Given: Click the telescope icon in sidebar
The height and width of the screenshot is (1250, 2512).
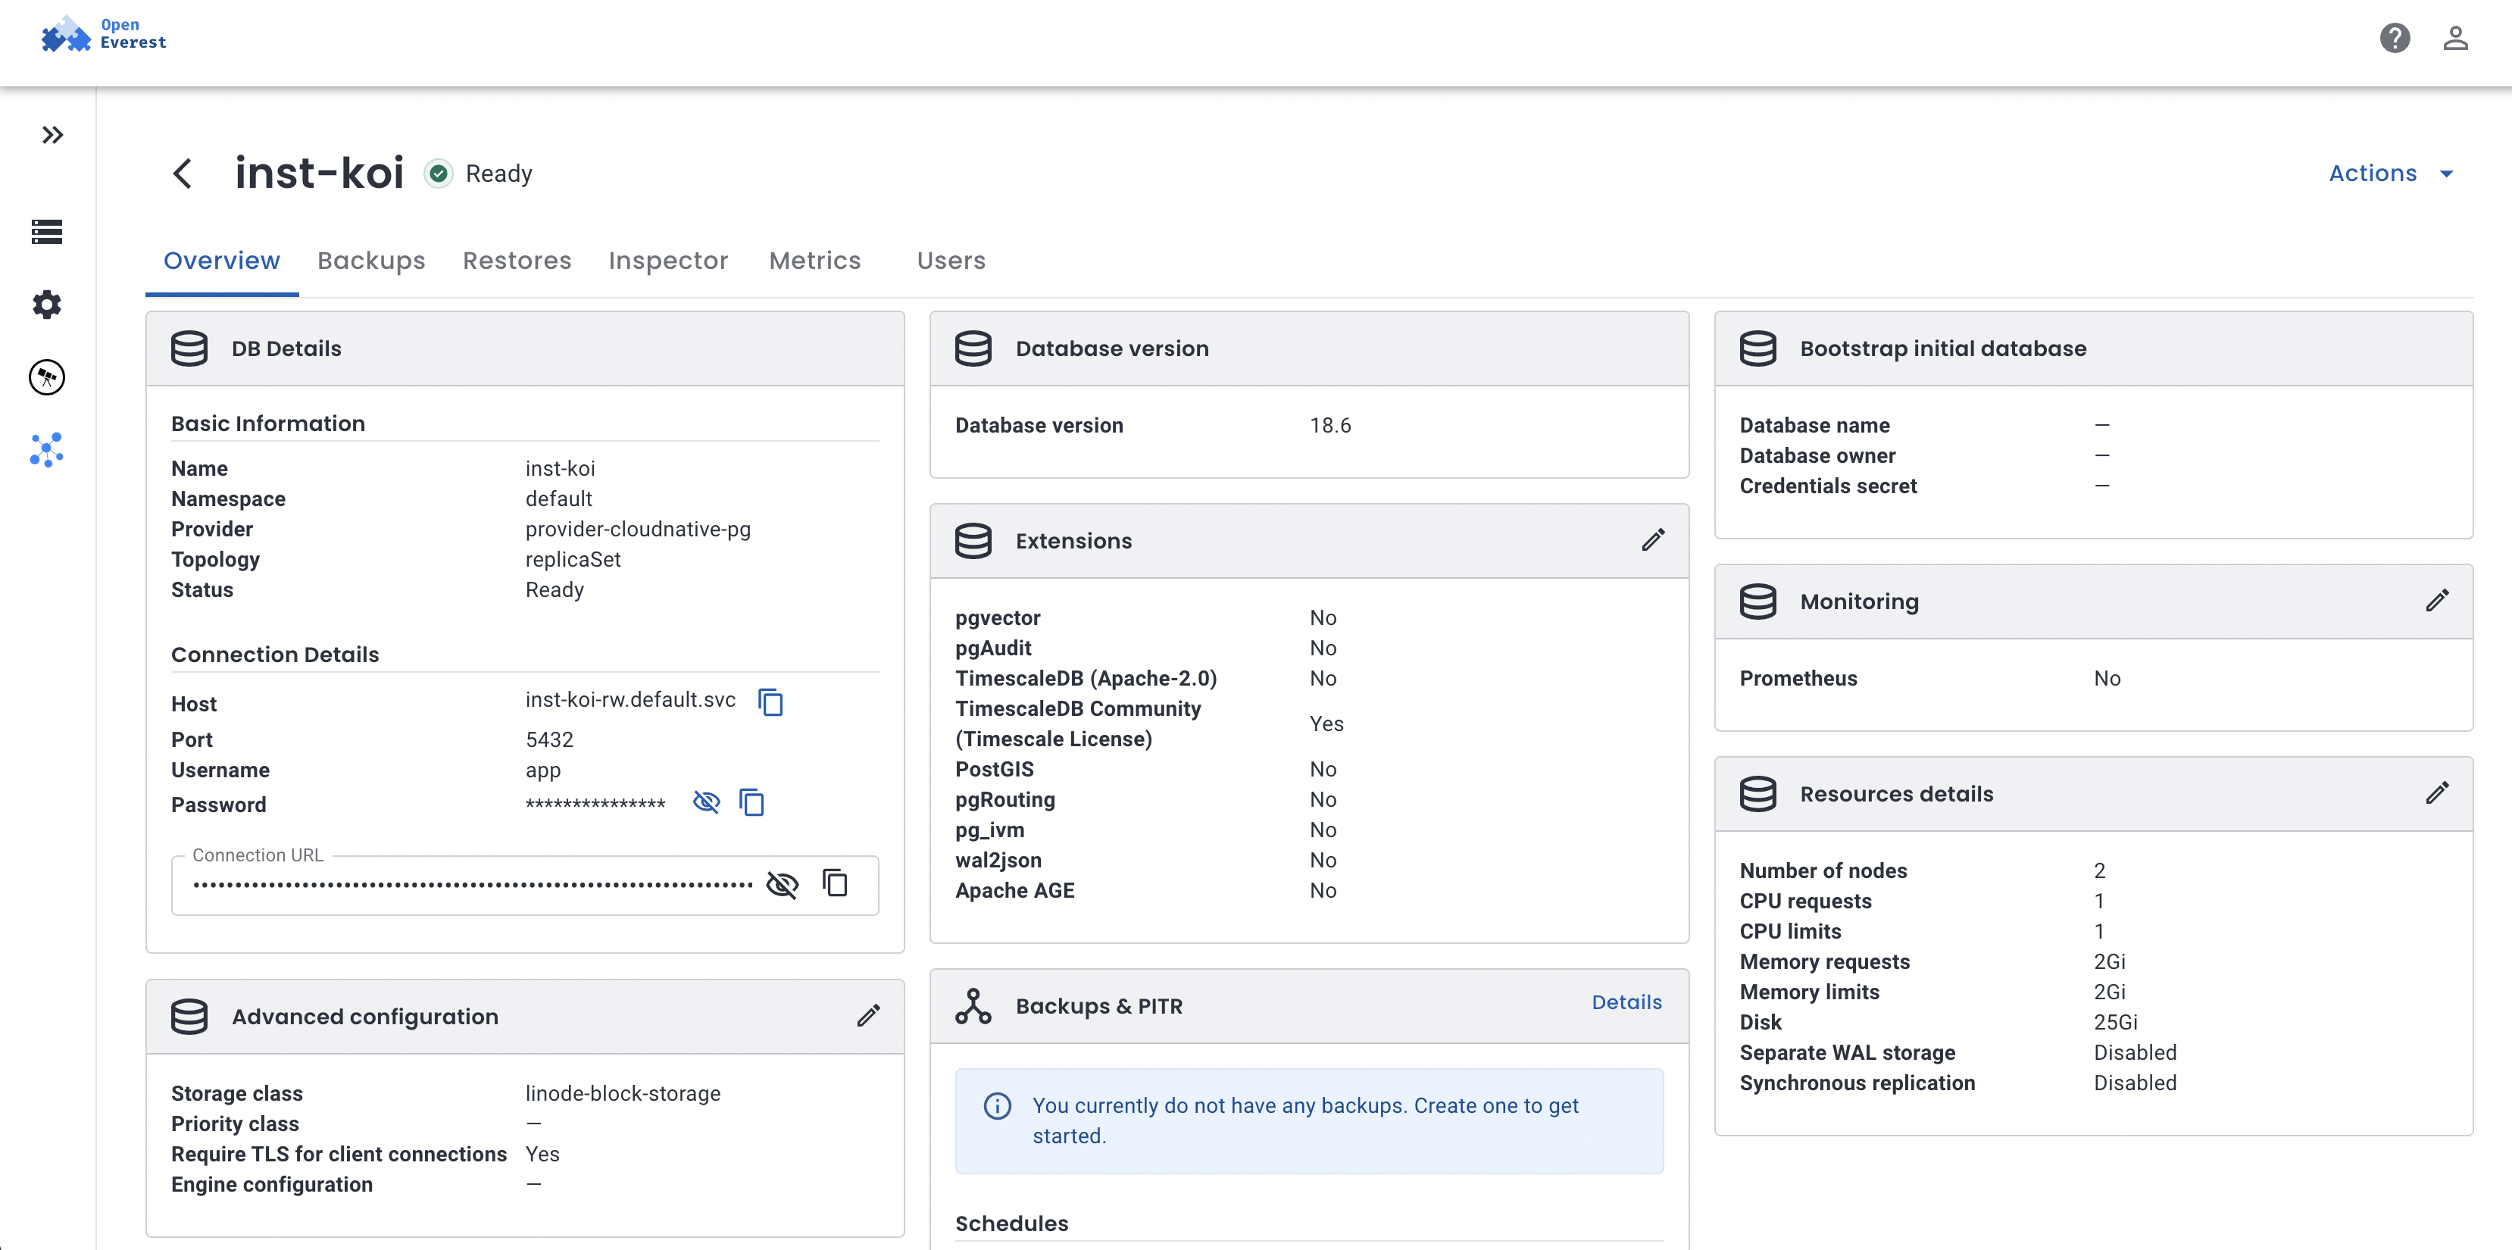Looking at the screenshot, I should tap(47, 377).
